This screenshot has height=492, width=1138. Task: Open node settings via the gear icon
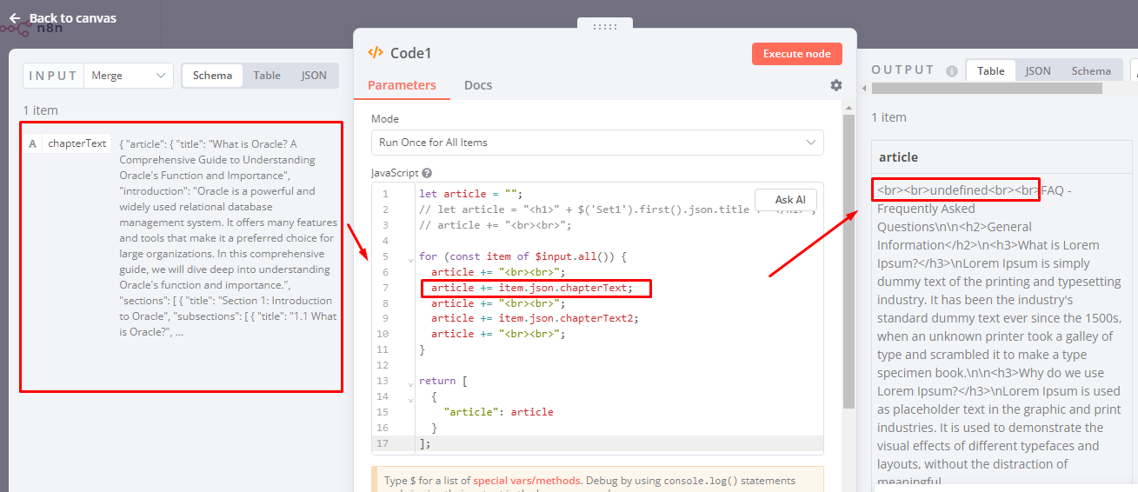(x=836, y=85)
